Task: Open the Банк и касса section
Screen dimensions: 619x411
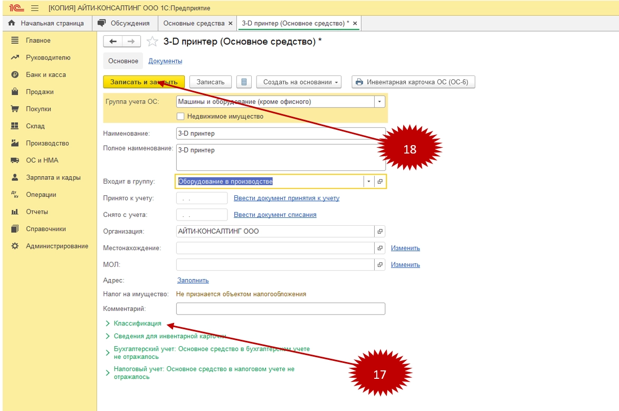Action: [x=46, y=74]
